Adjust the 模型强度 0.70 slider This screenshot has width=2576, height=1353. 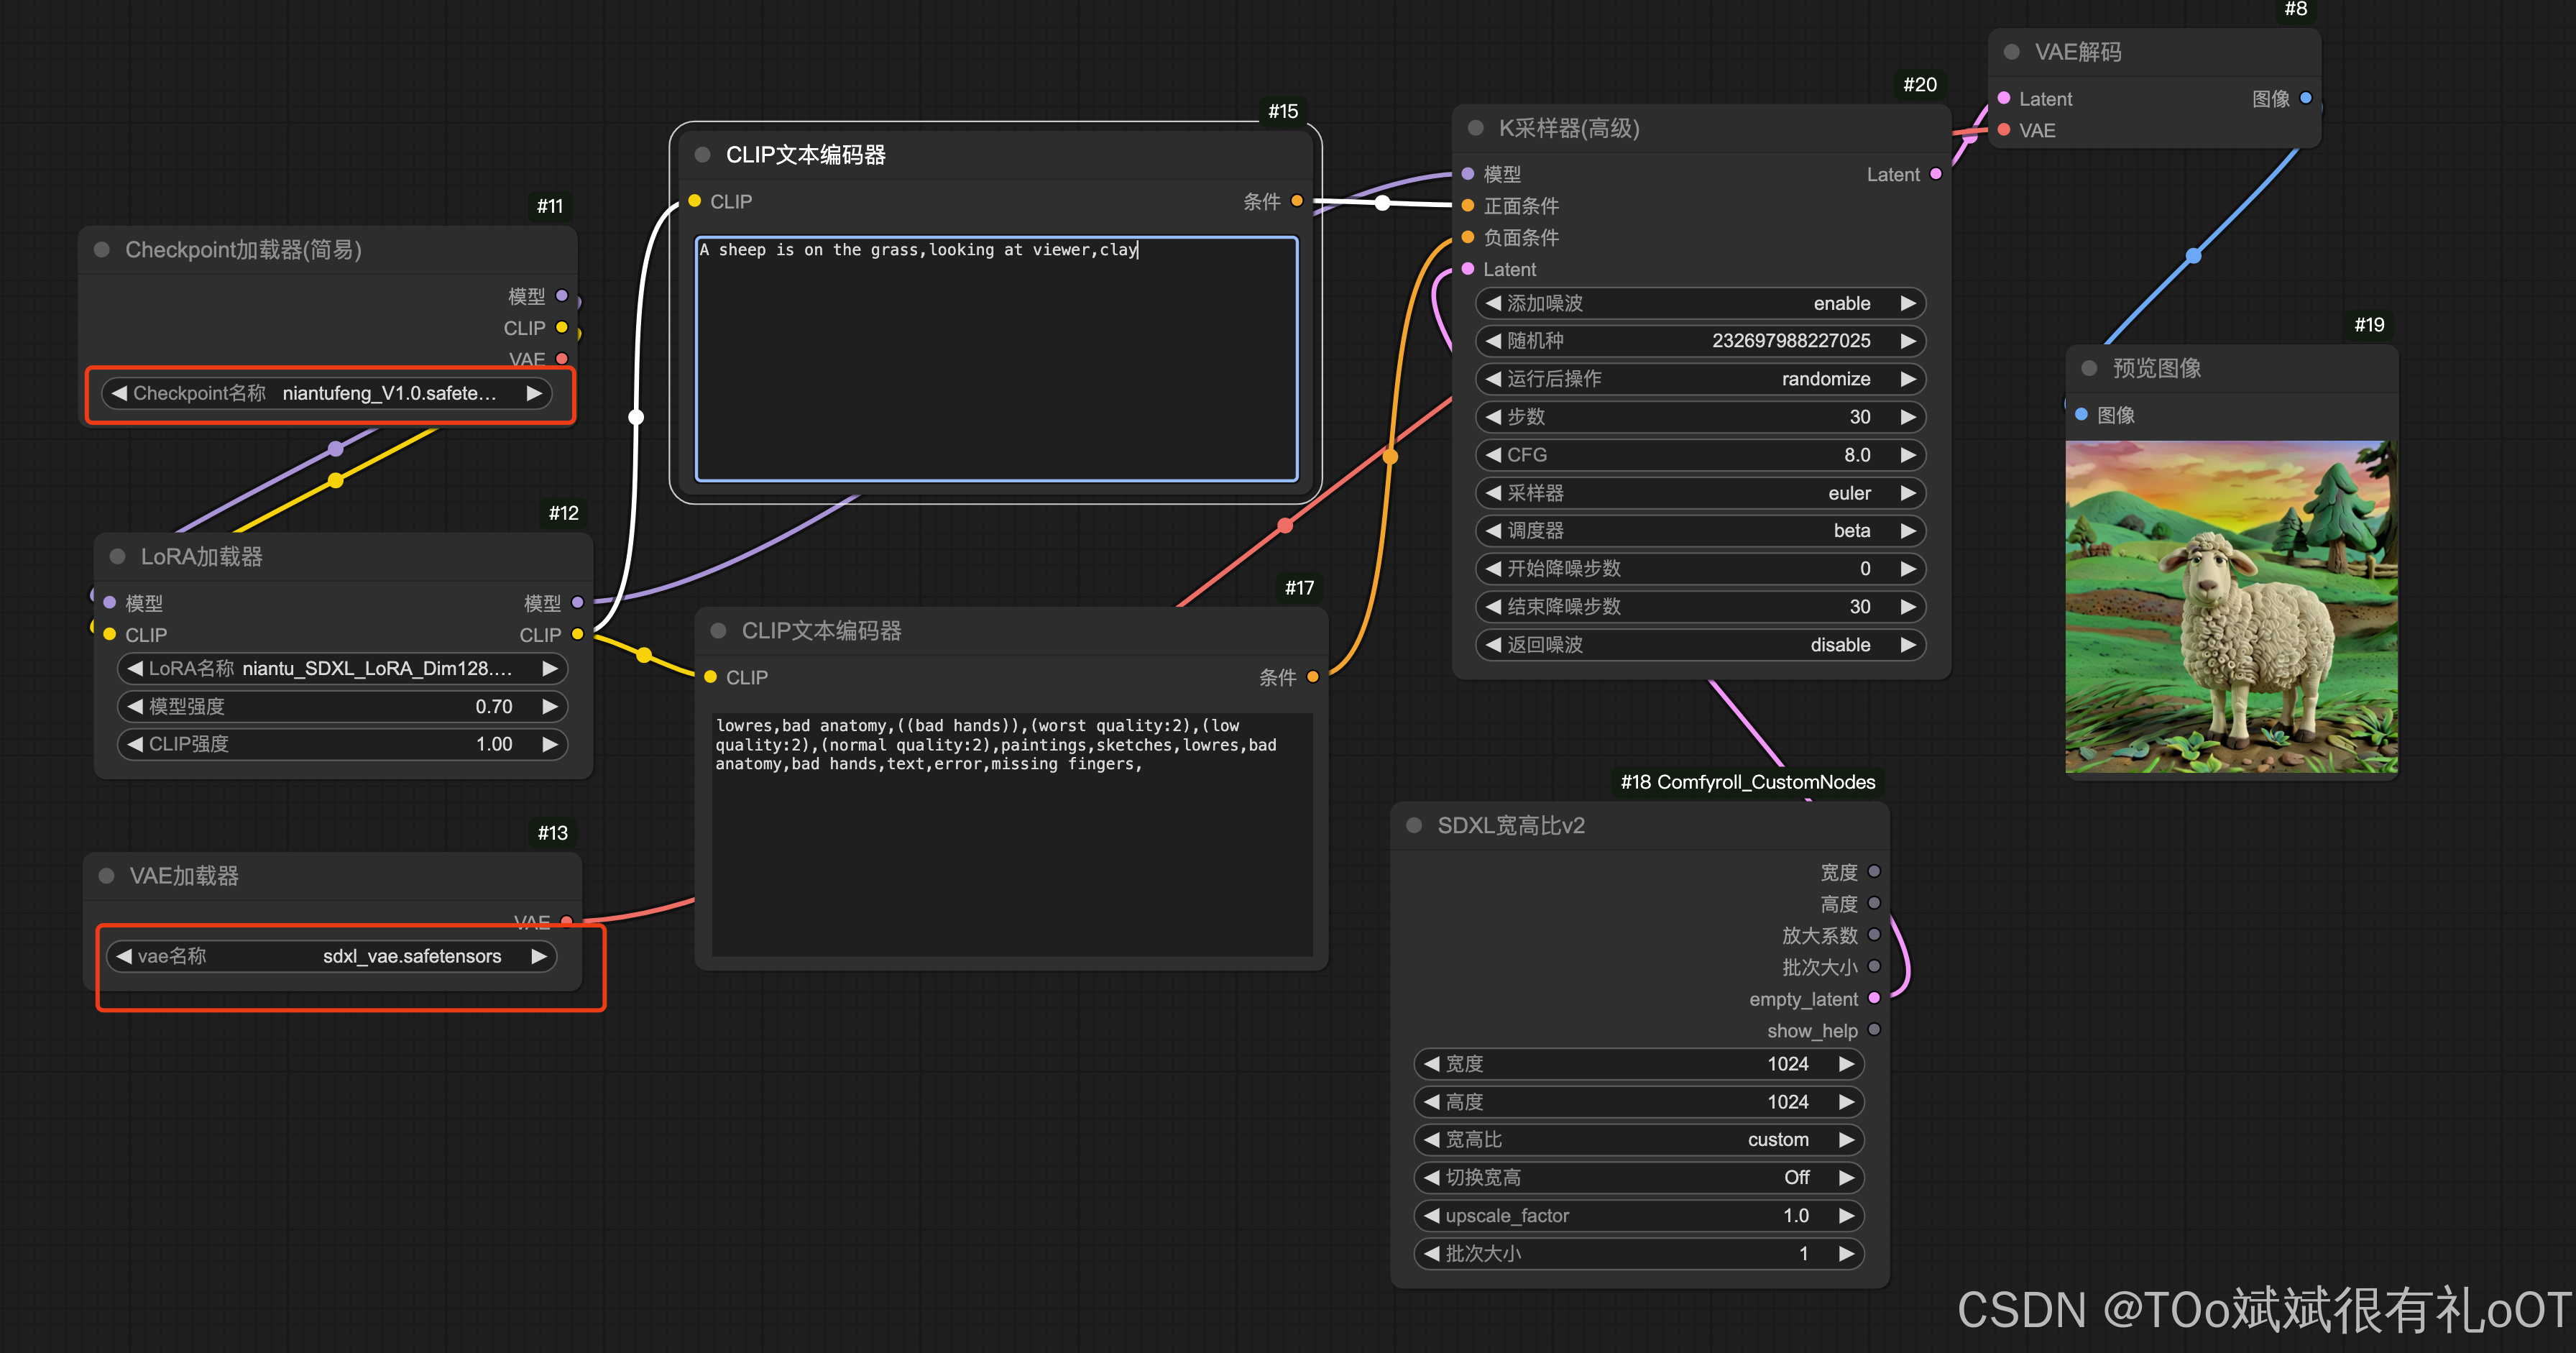342,707
